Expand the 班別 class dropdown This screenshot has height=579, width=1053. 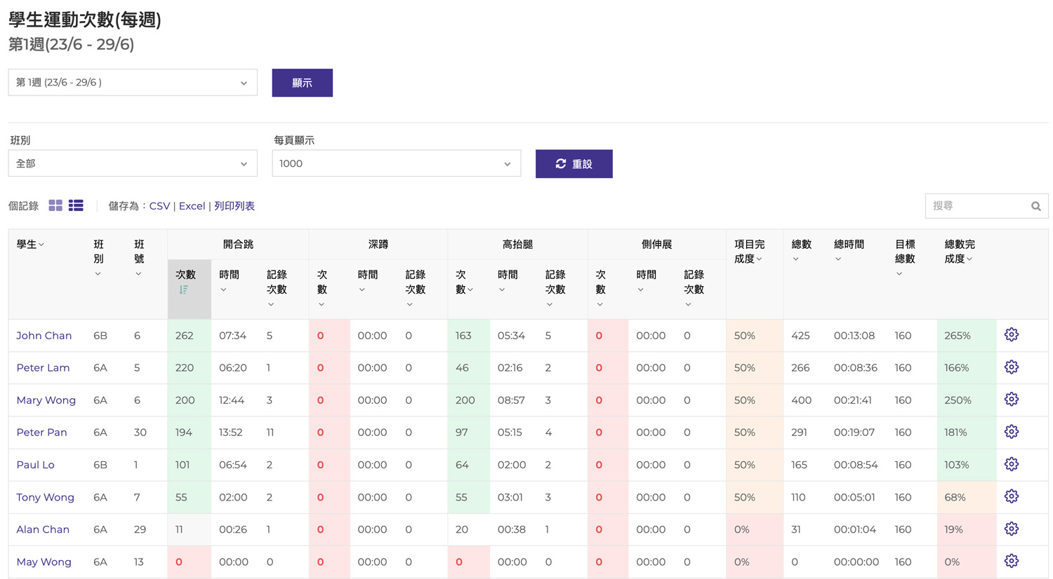[x=133, y=164]
